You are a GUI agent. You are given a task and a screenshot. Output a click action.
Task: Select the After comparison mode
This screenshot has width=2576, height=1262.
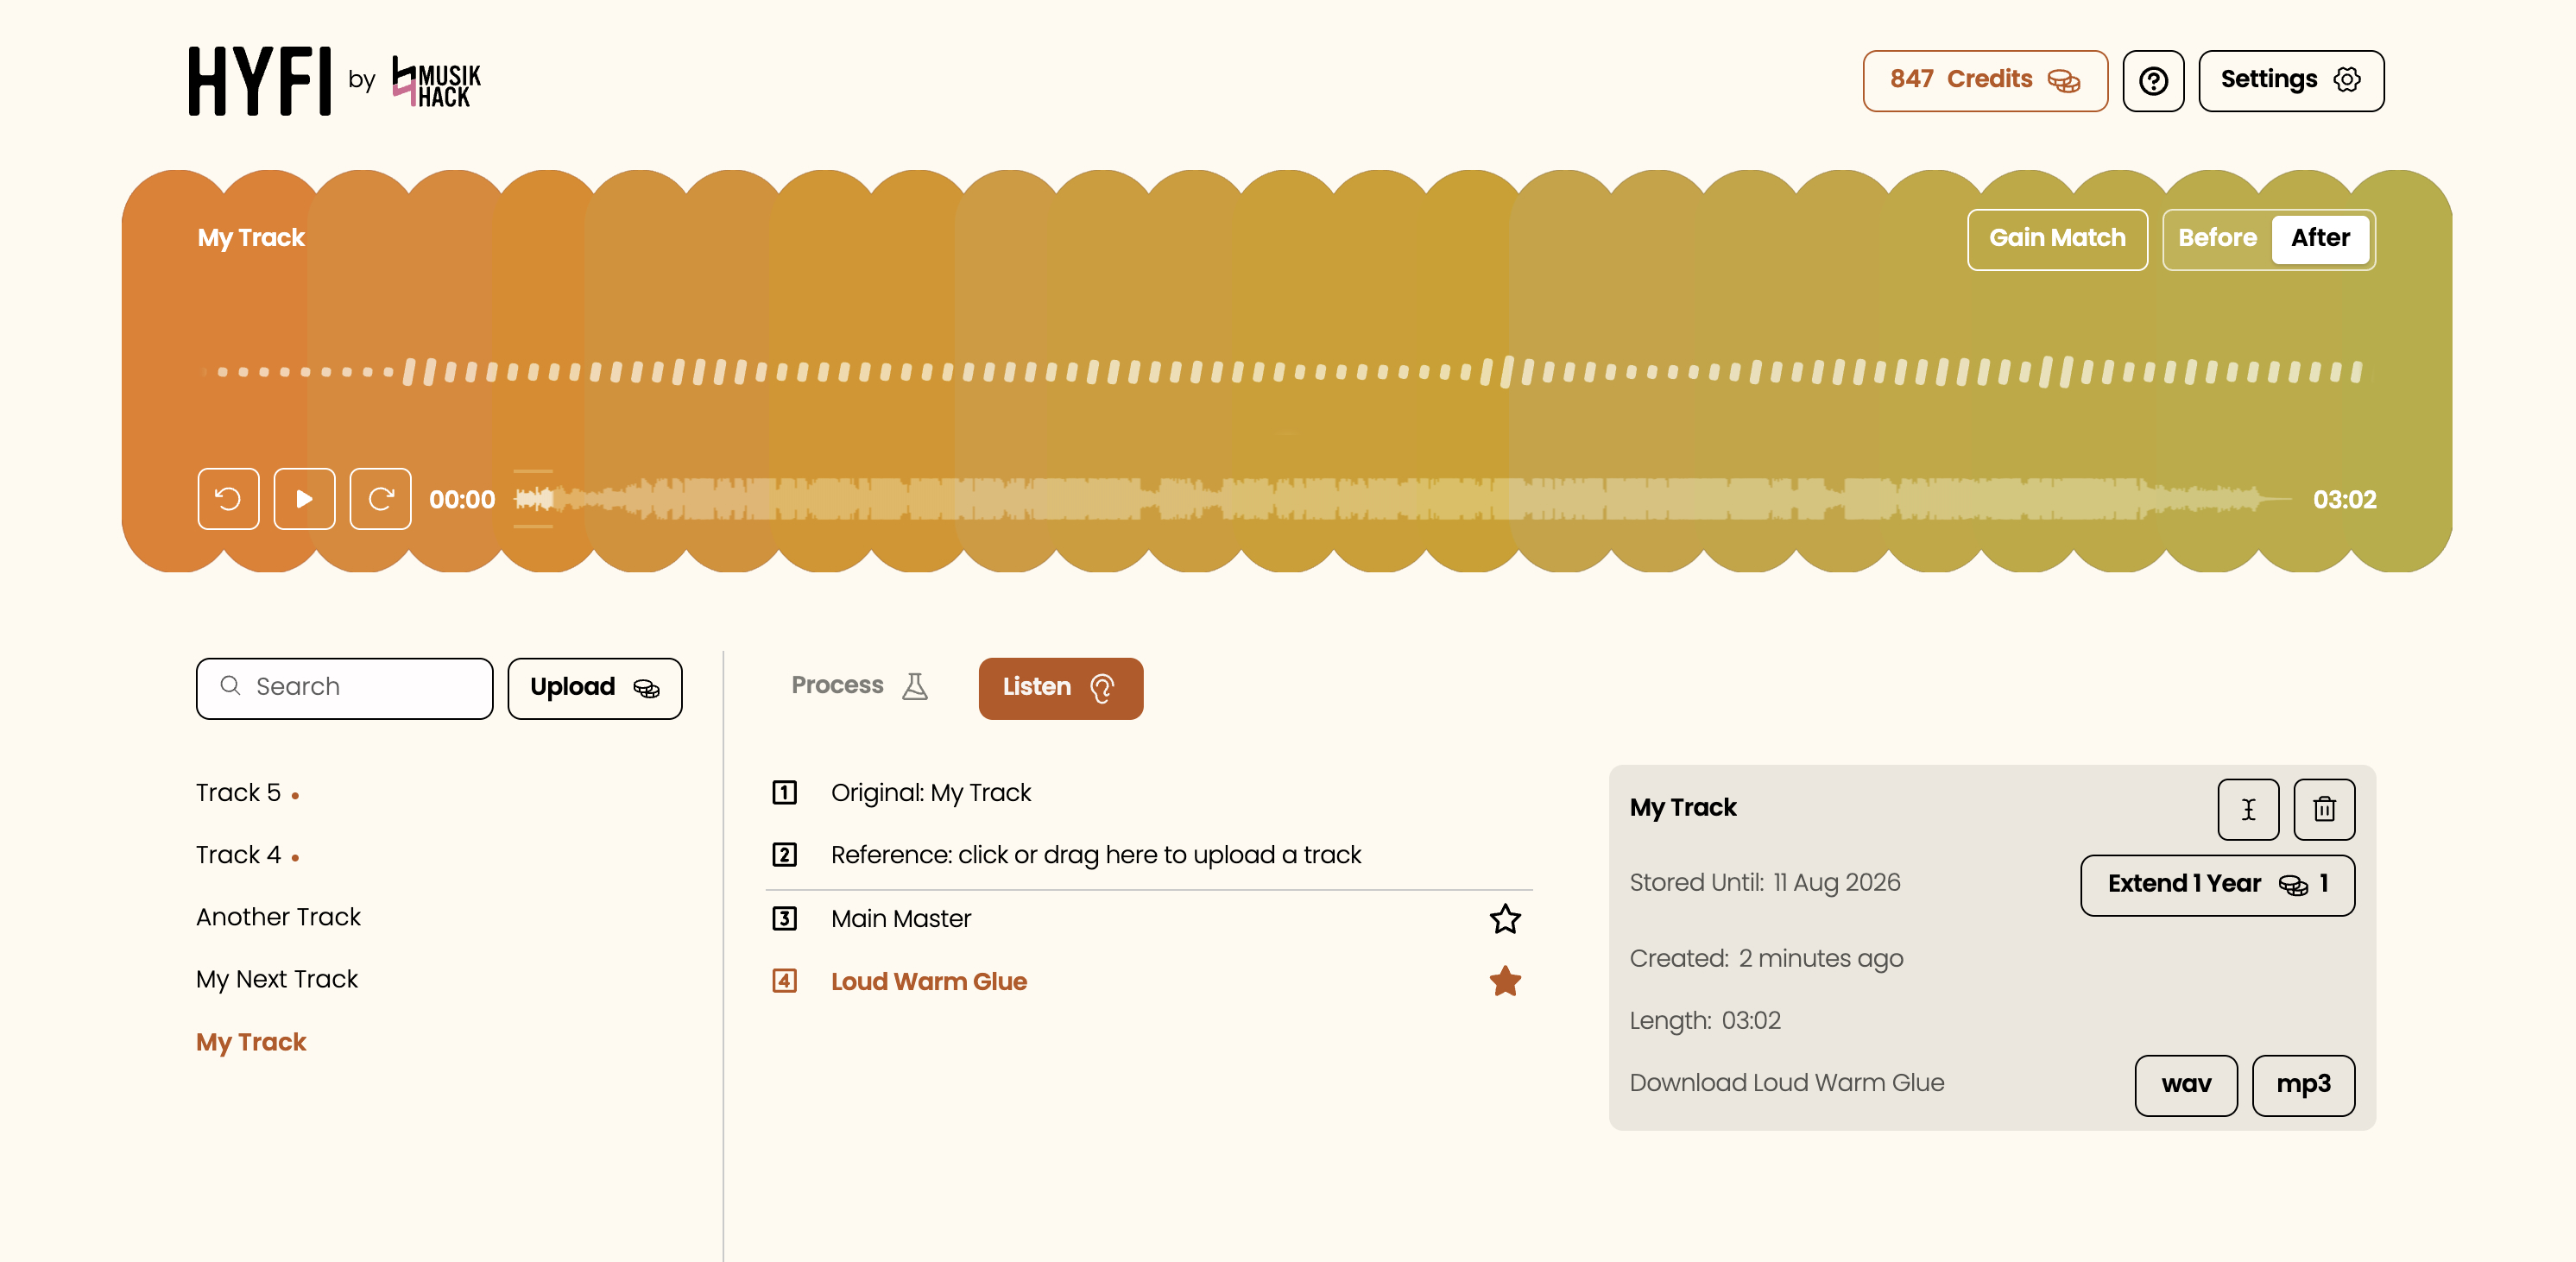[x=2320, y=239]
